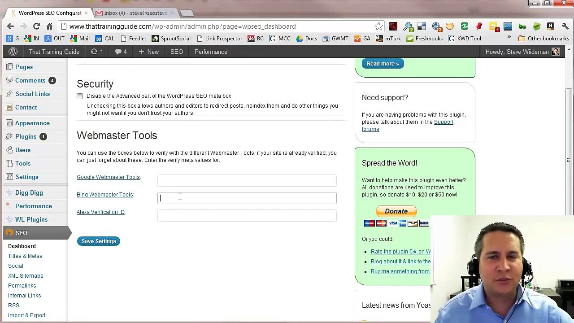Screen dimensions: 574x323
Task: Click the Settings sidebar icon
Action: (x=9, y=177)
